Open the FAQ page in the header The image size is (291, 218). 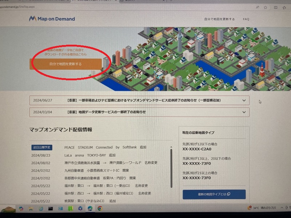pos(246,19)
